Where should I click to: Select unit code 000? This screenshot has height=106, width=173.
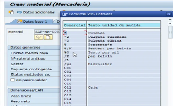tap(68, 68)
